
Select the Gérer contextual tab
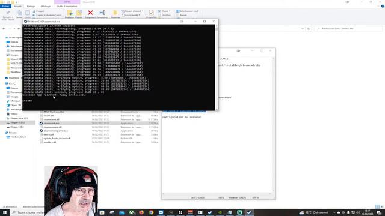67,2
